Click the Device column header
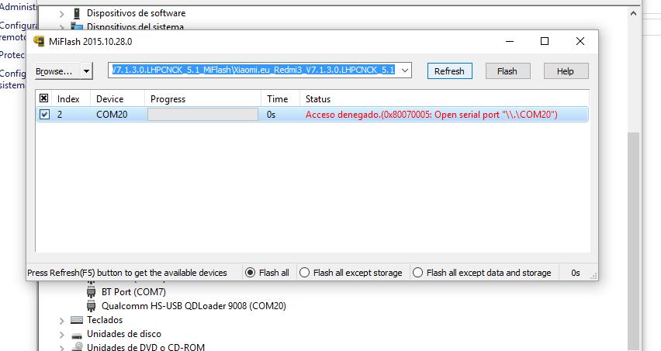Image resolution: width=661 pixels, height=351 pixels. click(118, 99)
